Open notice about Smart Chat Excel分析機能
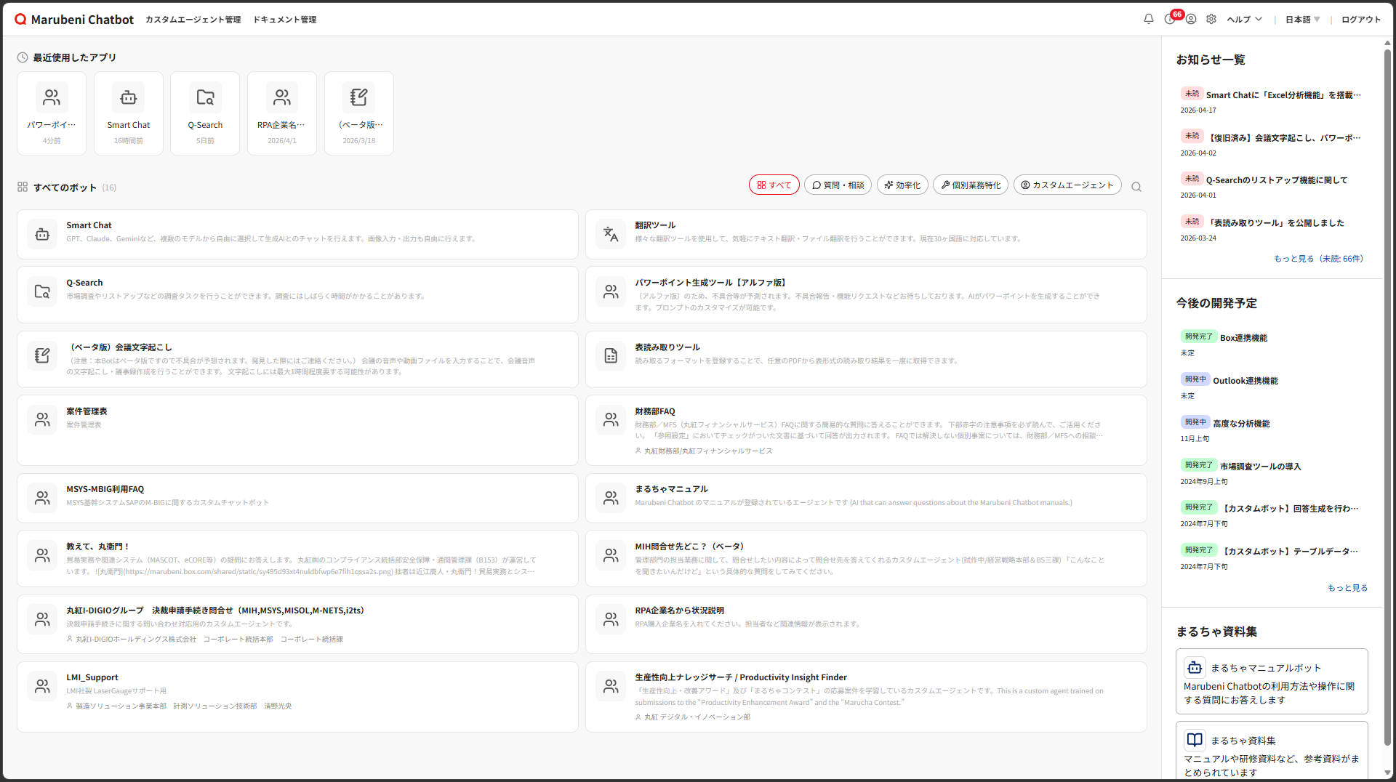 pyautogui.click(x=1271, y=102)
